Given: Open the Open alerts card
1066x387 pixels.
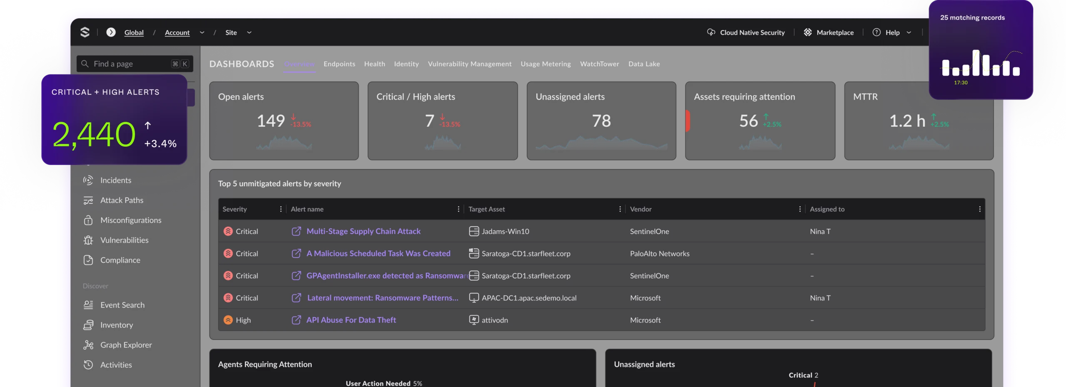Looking at the screenshot, I should (x=284, y=121).
